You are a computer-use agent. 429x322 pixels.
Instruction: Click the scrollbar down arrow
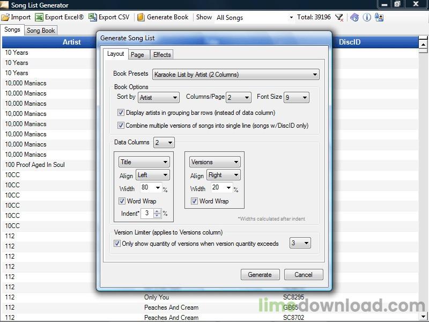click(x=423, y=316)
